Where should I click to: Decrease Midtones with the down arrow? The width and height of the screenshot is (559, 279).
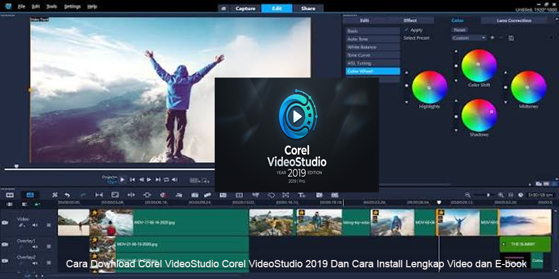pyautogui.click(x=505, y=102)
